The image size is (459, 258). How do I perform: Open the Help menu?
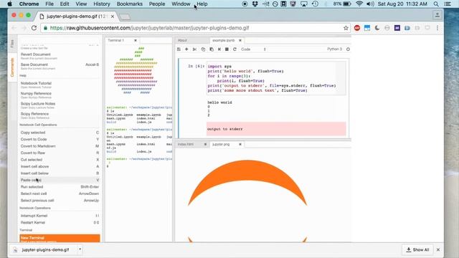(202, 4)
